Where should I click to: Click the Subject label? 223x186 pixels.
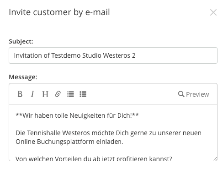[21, 41]
